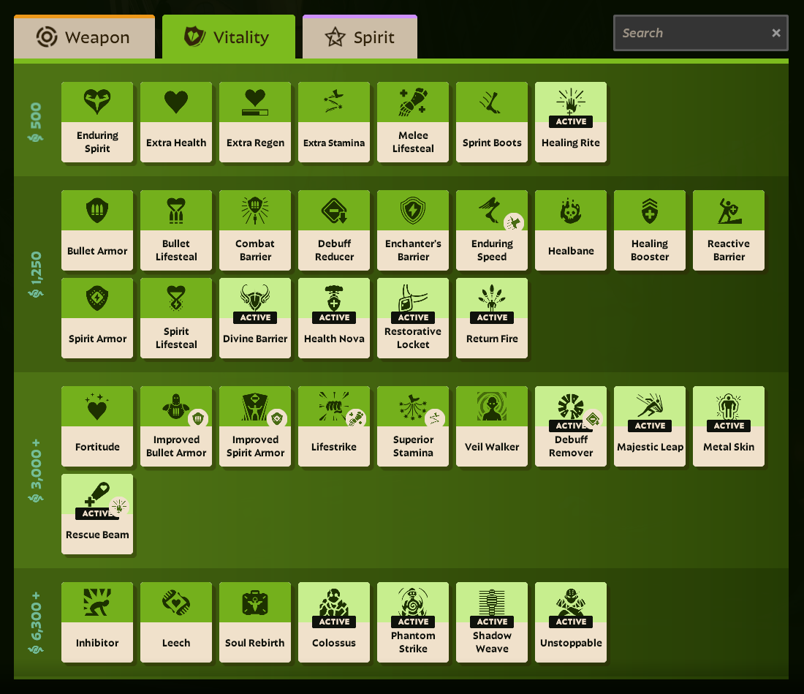
Task: Choose the Divine Barrier active item
Action: [255, 317]
